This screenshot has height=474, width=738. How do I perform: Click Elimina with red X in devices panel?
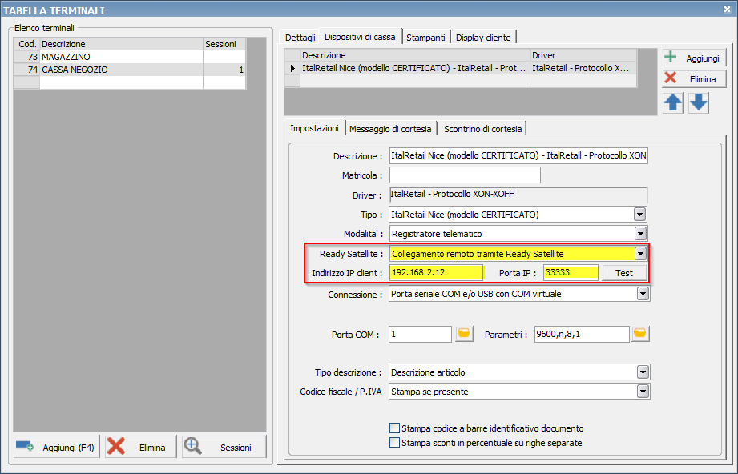tap(694, 78)
